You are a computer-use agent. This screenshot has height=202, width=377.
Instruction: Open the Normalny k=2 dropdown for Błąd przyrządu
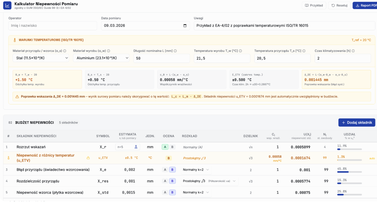196,170
